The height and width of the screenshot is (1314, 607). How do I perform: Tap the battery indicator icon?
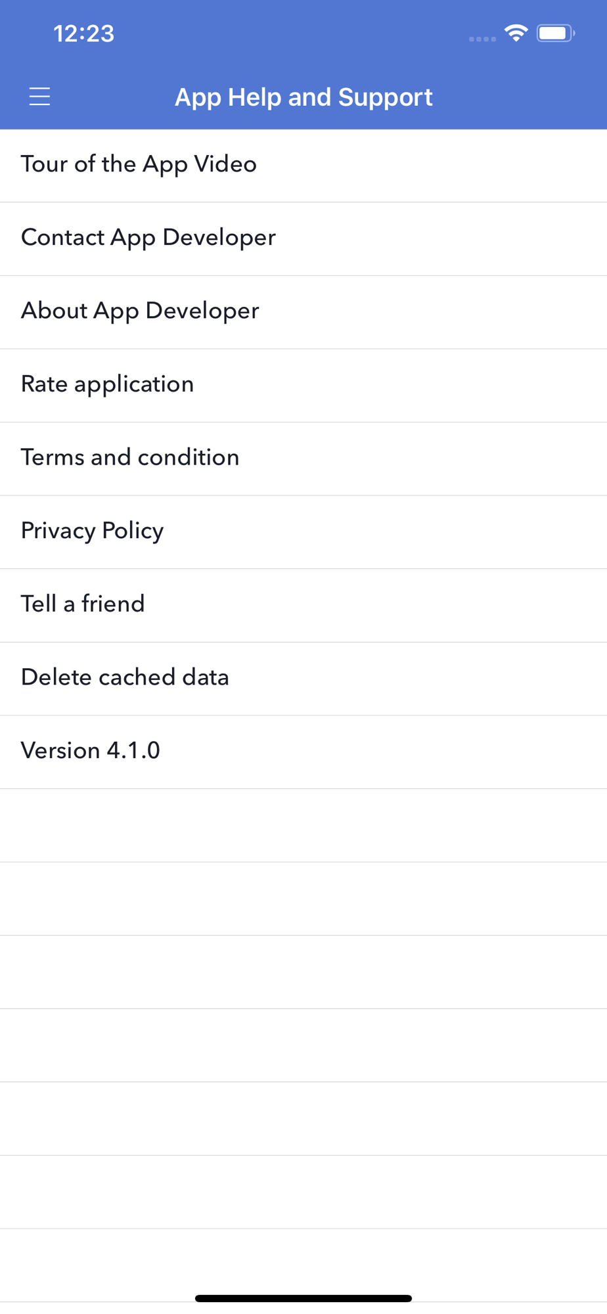tap(555, 33)
